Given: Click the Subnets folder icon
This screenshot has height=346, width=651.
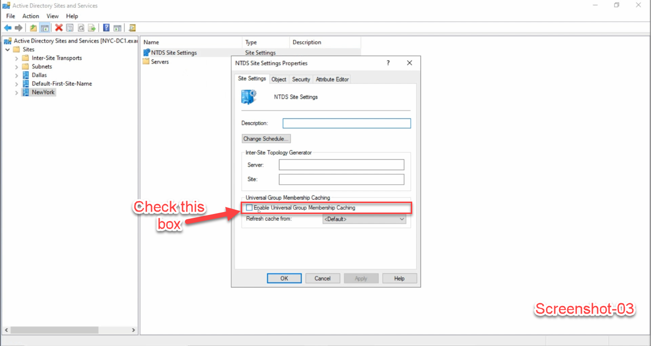Looking at the screenshot, I should point(26,66).
